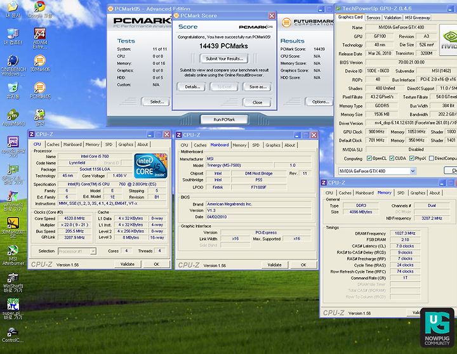Open MSI Afterburner desktop icon

(x=13, y=255)
